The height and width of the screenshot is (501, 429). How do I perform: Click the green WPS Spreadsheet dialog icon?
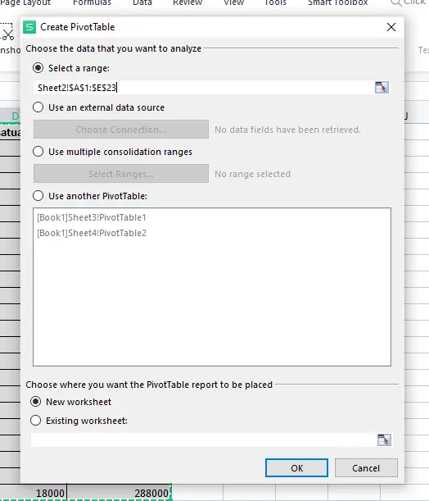point(29,27)
